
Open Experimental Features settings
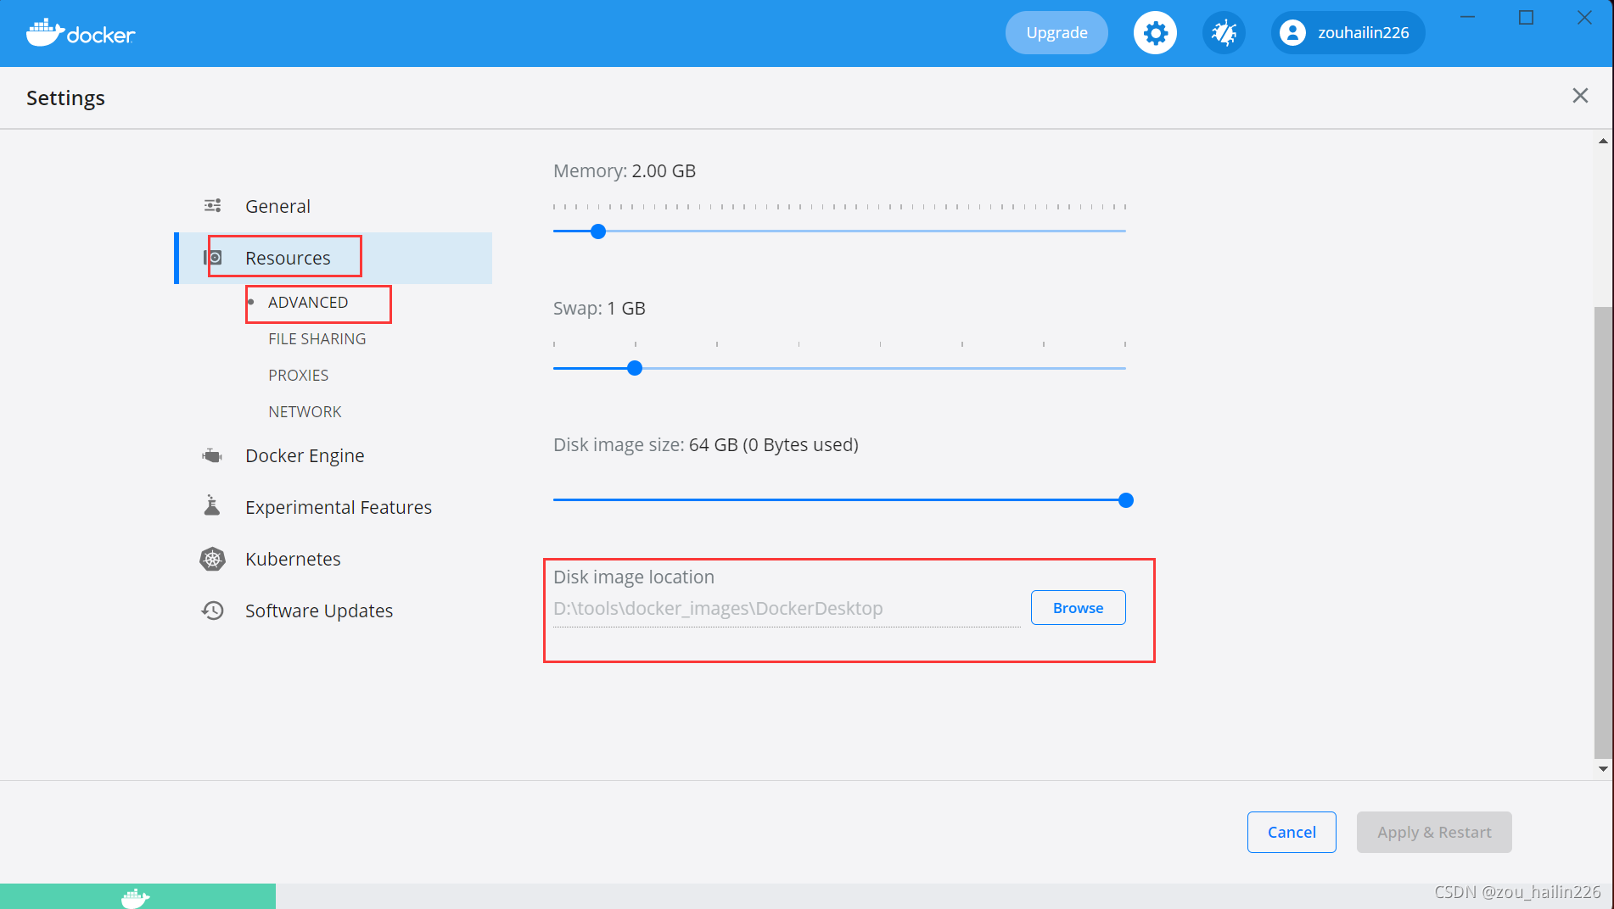pyautogui.click(x=339, y=507)
